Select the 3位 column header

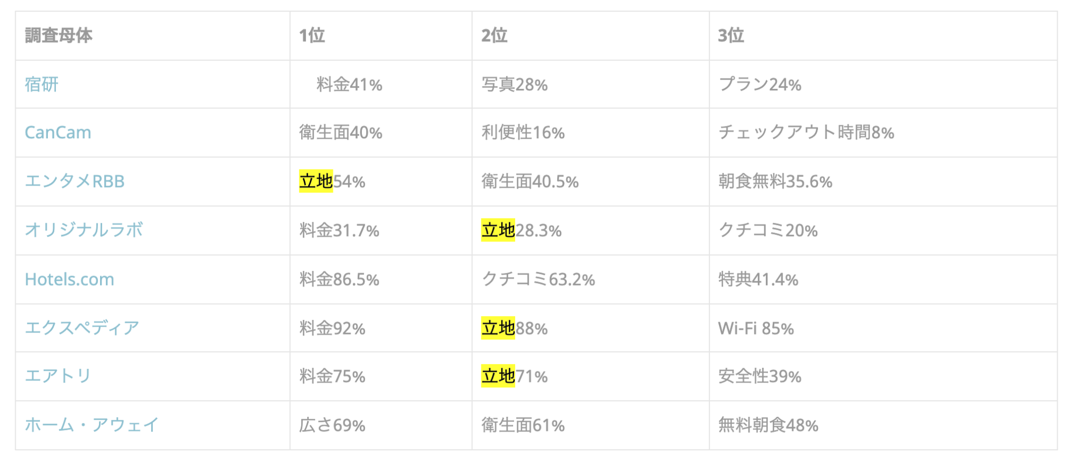(x=731, y=36)
